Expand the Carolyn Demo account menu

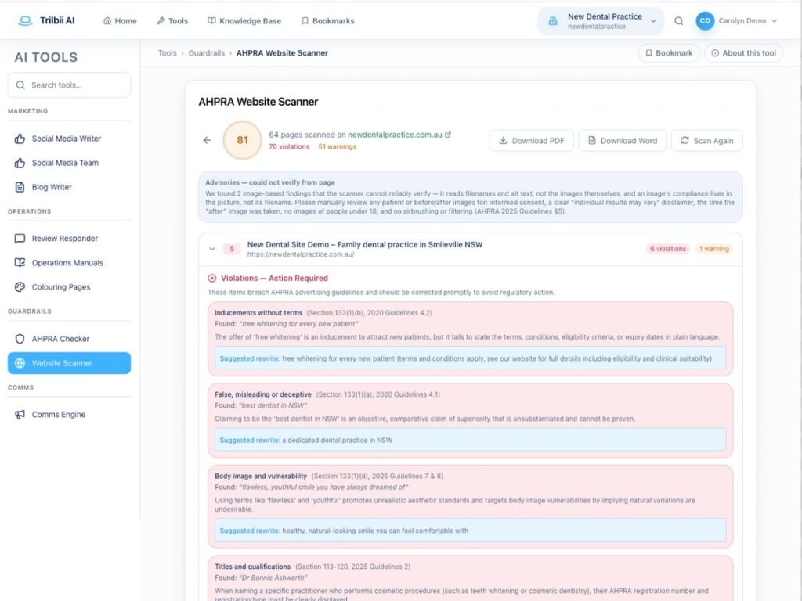pyautogui.click(x=747, y=21)
